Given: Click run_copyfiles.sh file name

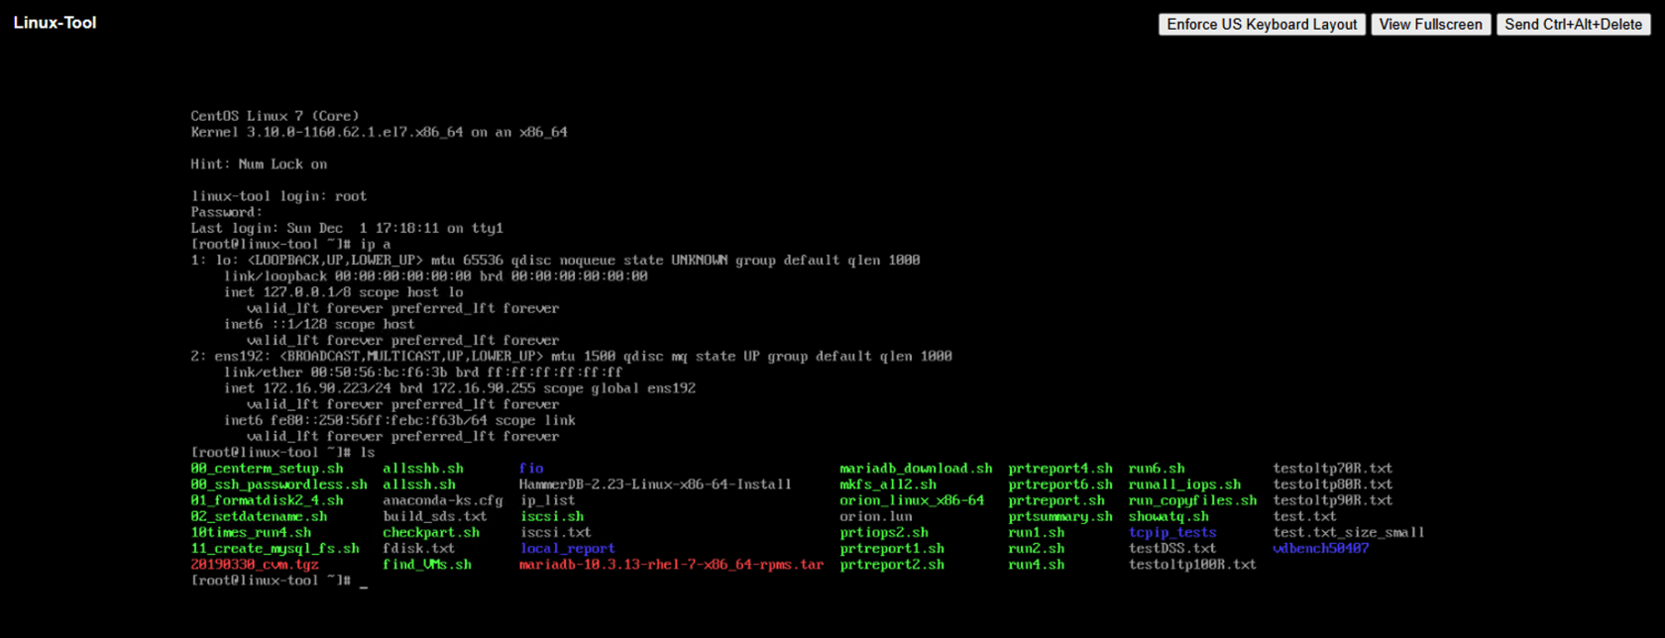Looking at the screenshot, I should coord(1192,500).
